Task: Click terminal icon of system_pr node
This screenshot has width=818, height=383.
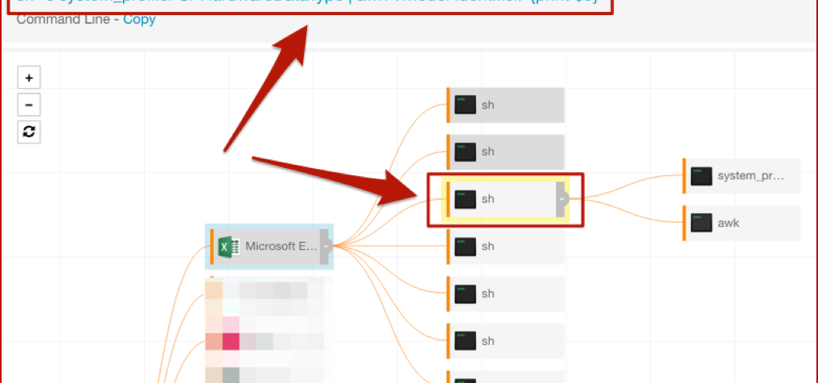Action: click(x=701, y=176)
